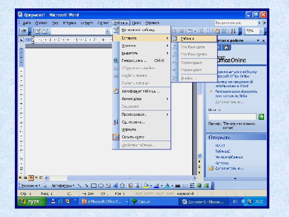
Task: Open the Файл menu
Action: 26,23
